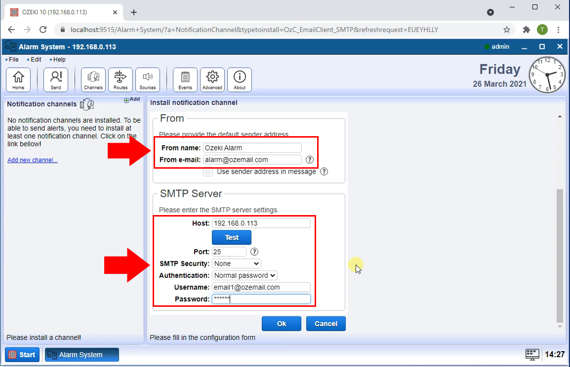The width and height of the screenshot is (570, 367).
Task: Click the '26 March 2021' date text
Action: [x=499, y=84]
